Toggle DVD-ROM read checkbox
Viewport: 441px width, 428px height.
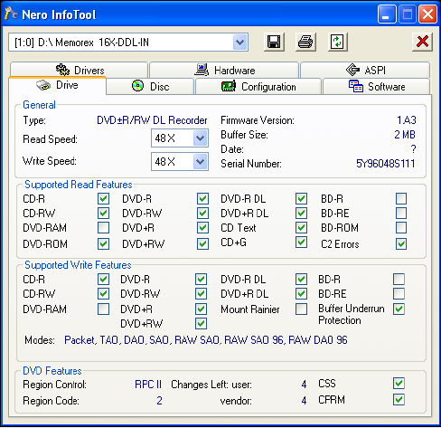(x=103, y=243)
